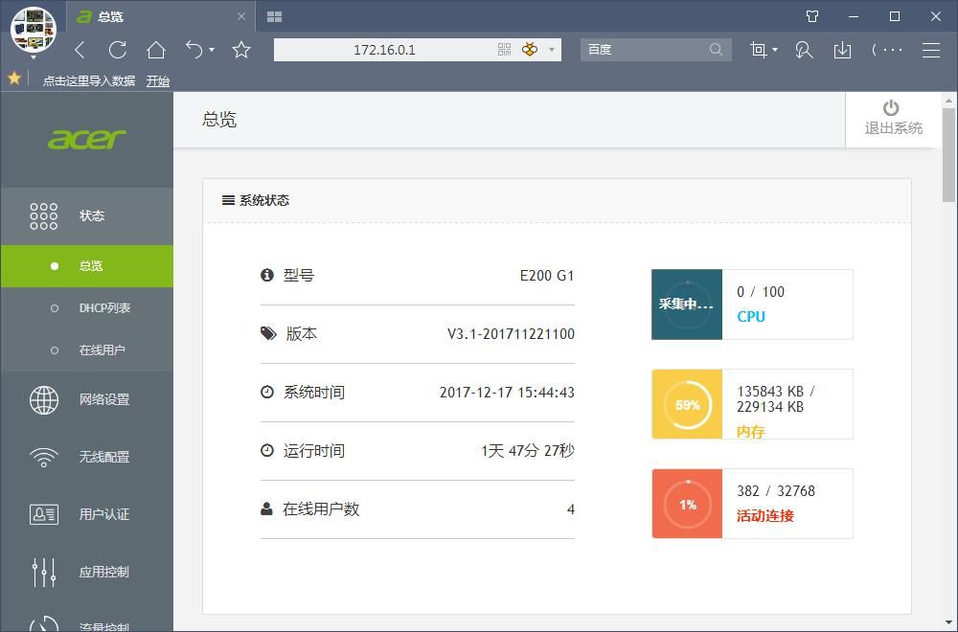Click the download manager icon
The width and height of the screenshot is (958, 632).
tap(842, 50)
